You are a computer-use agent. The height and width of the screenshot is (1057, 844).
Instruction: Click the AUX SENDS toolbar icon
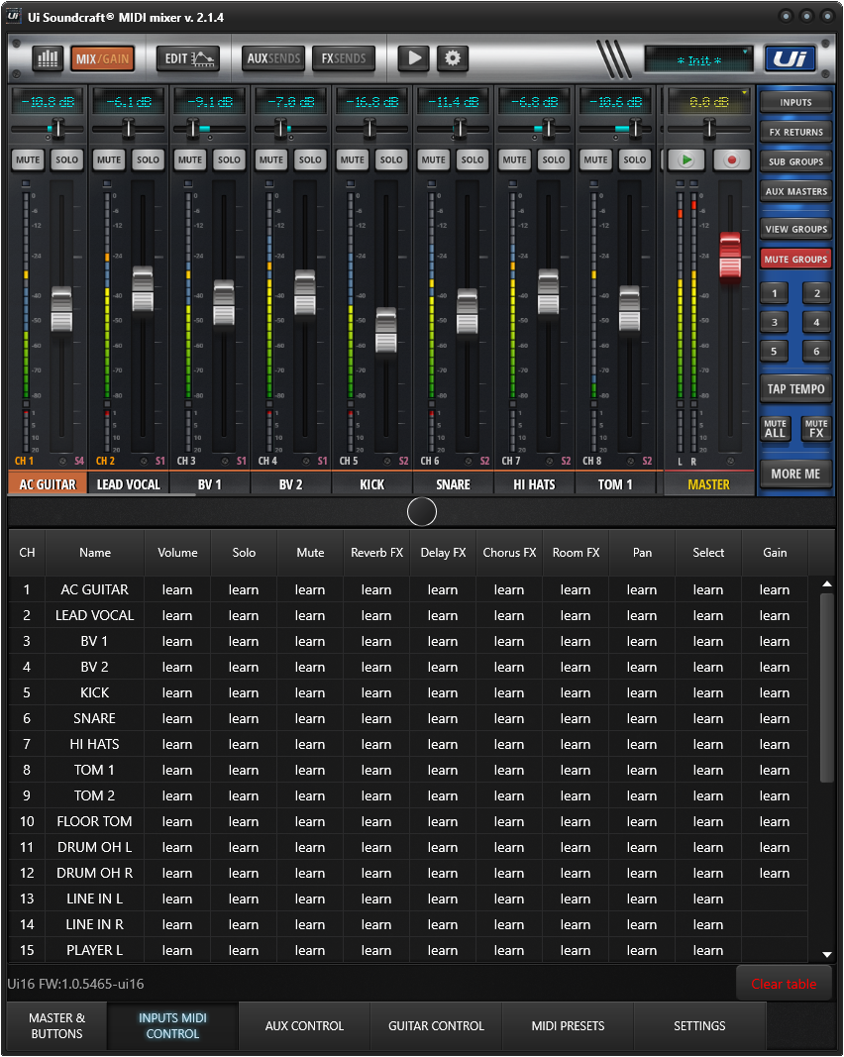(272, 57)
